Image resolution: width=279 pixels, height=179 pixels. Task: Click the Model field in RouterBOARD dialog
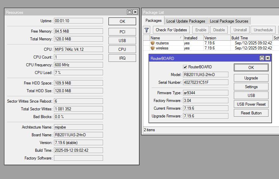[x=206, y=74]
